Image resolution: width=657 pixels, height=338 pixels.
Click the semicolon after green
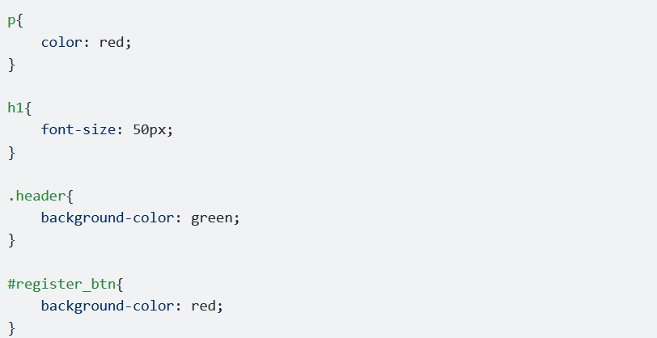pos(237,218)
